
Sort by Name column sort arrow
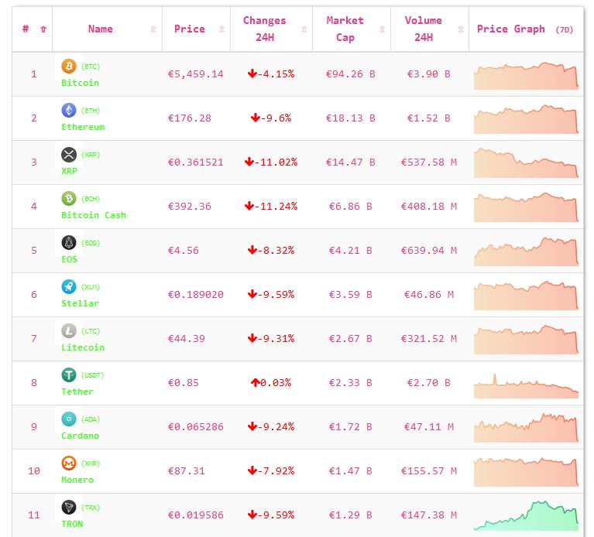point(153,29)
